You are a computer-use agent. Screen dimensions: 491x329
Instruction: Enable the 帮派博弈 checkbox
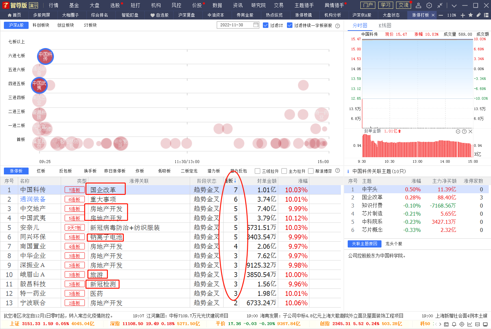point(311,171)
